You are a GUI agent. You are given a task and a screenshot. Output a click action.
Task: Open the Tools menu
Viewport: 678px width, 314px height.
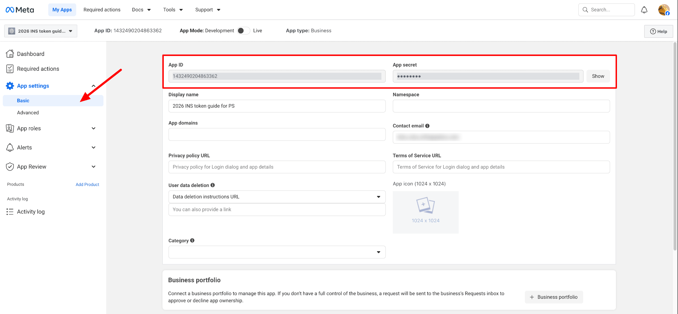pos(173,10)
